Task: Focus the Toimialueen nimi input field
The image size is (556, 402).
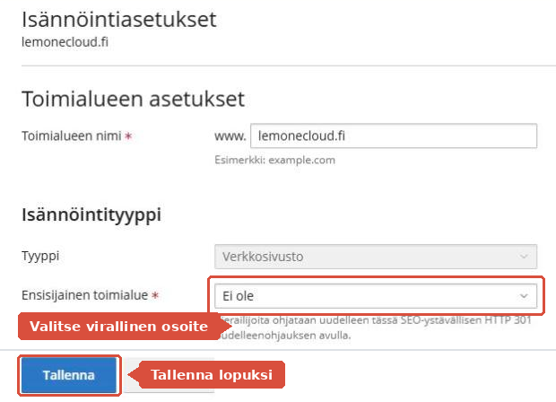Action: [394, 135]
